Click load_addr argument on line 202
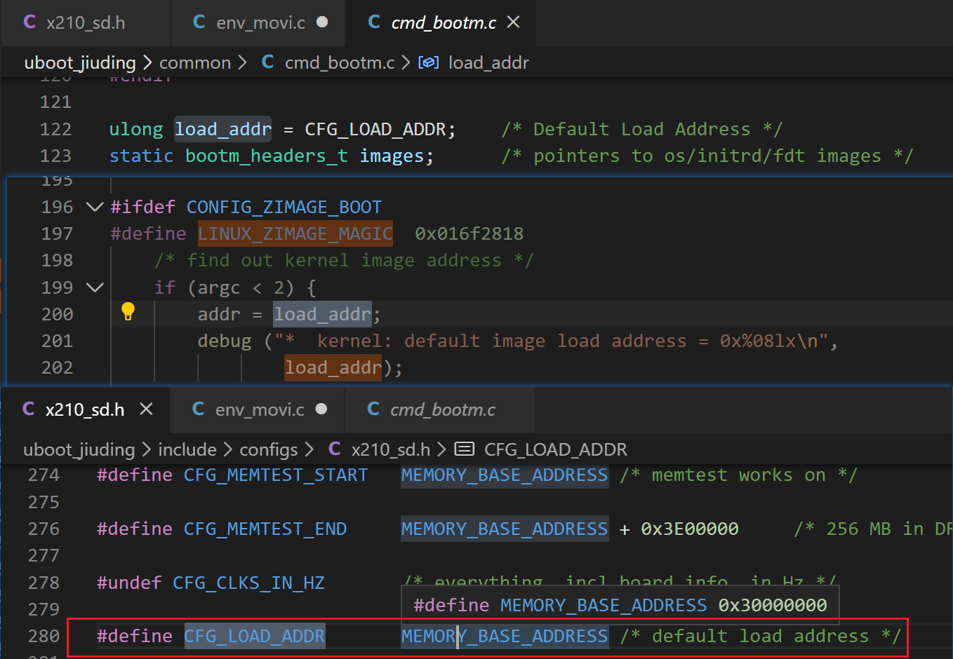 click(x=333, y=367)
